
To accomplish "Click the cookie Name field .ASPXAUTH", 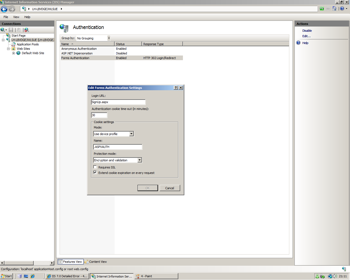I will click(x=118, y=147).
